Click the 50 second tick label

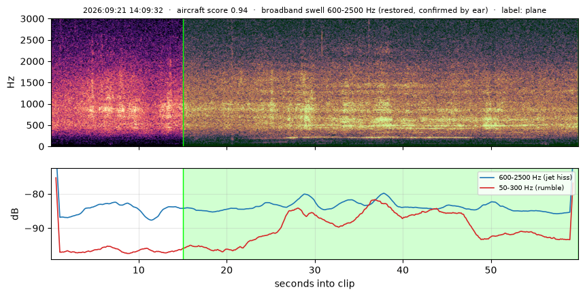point(491,269)
